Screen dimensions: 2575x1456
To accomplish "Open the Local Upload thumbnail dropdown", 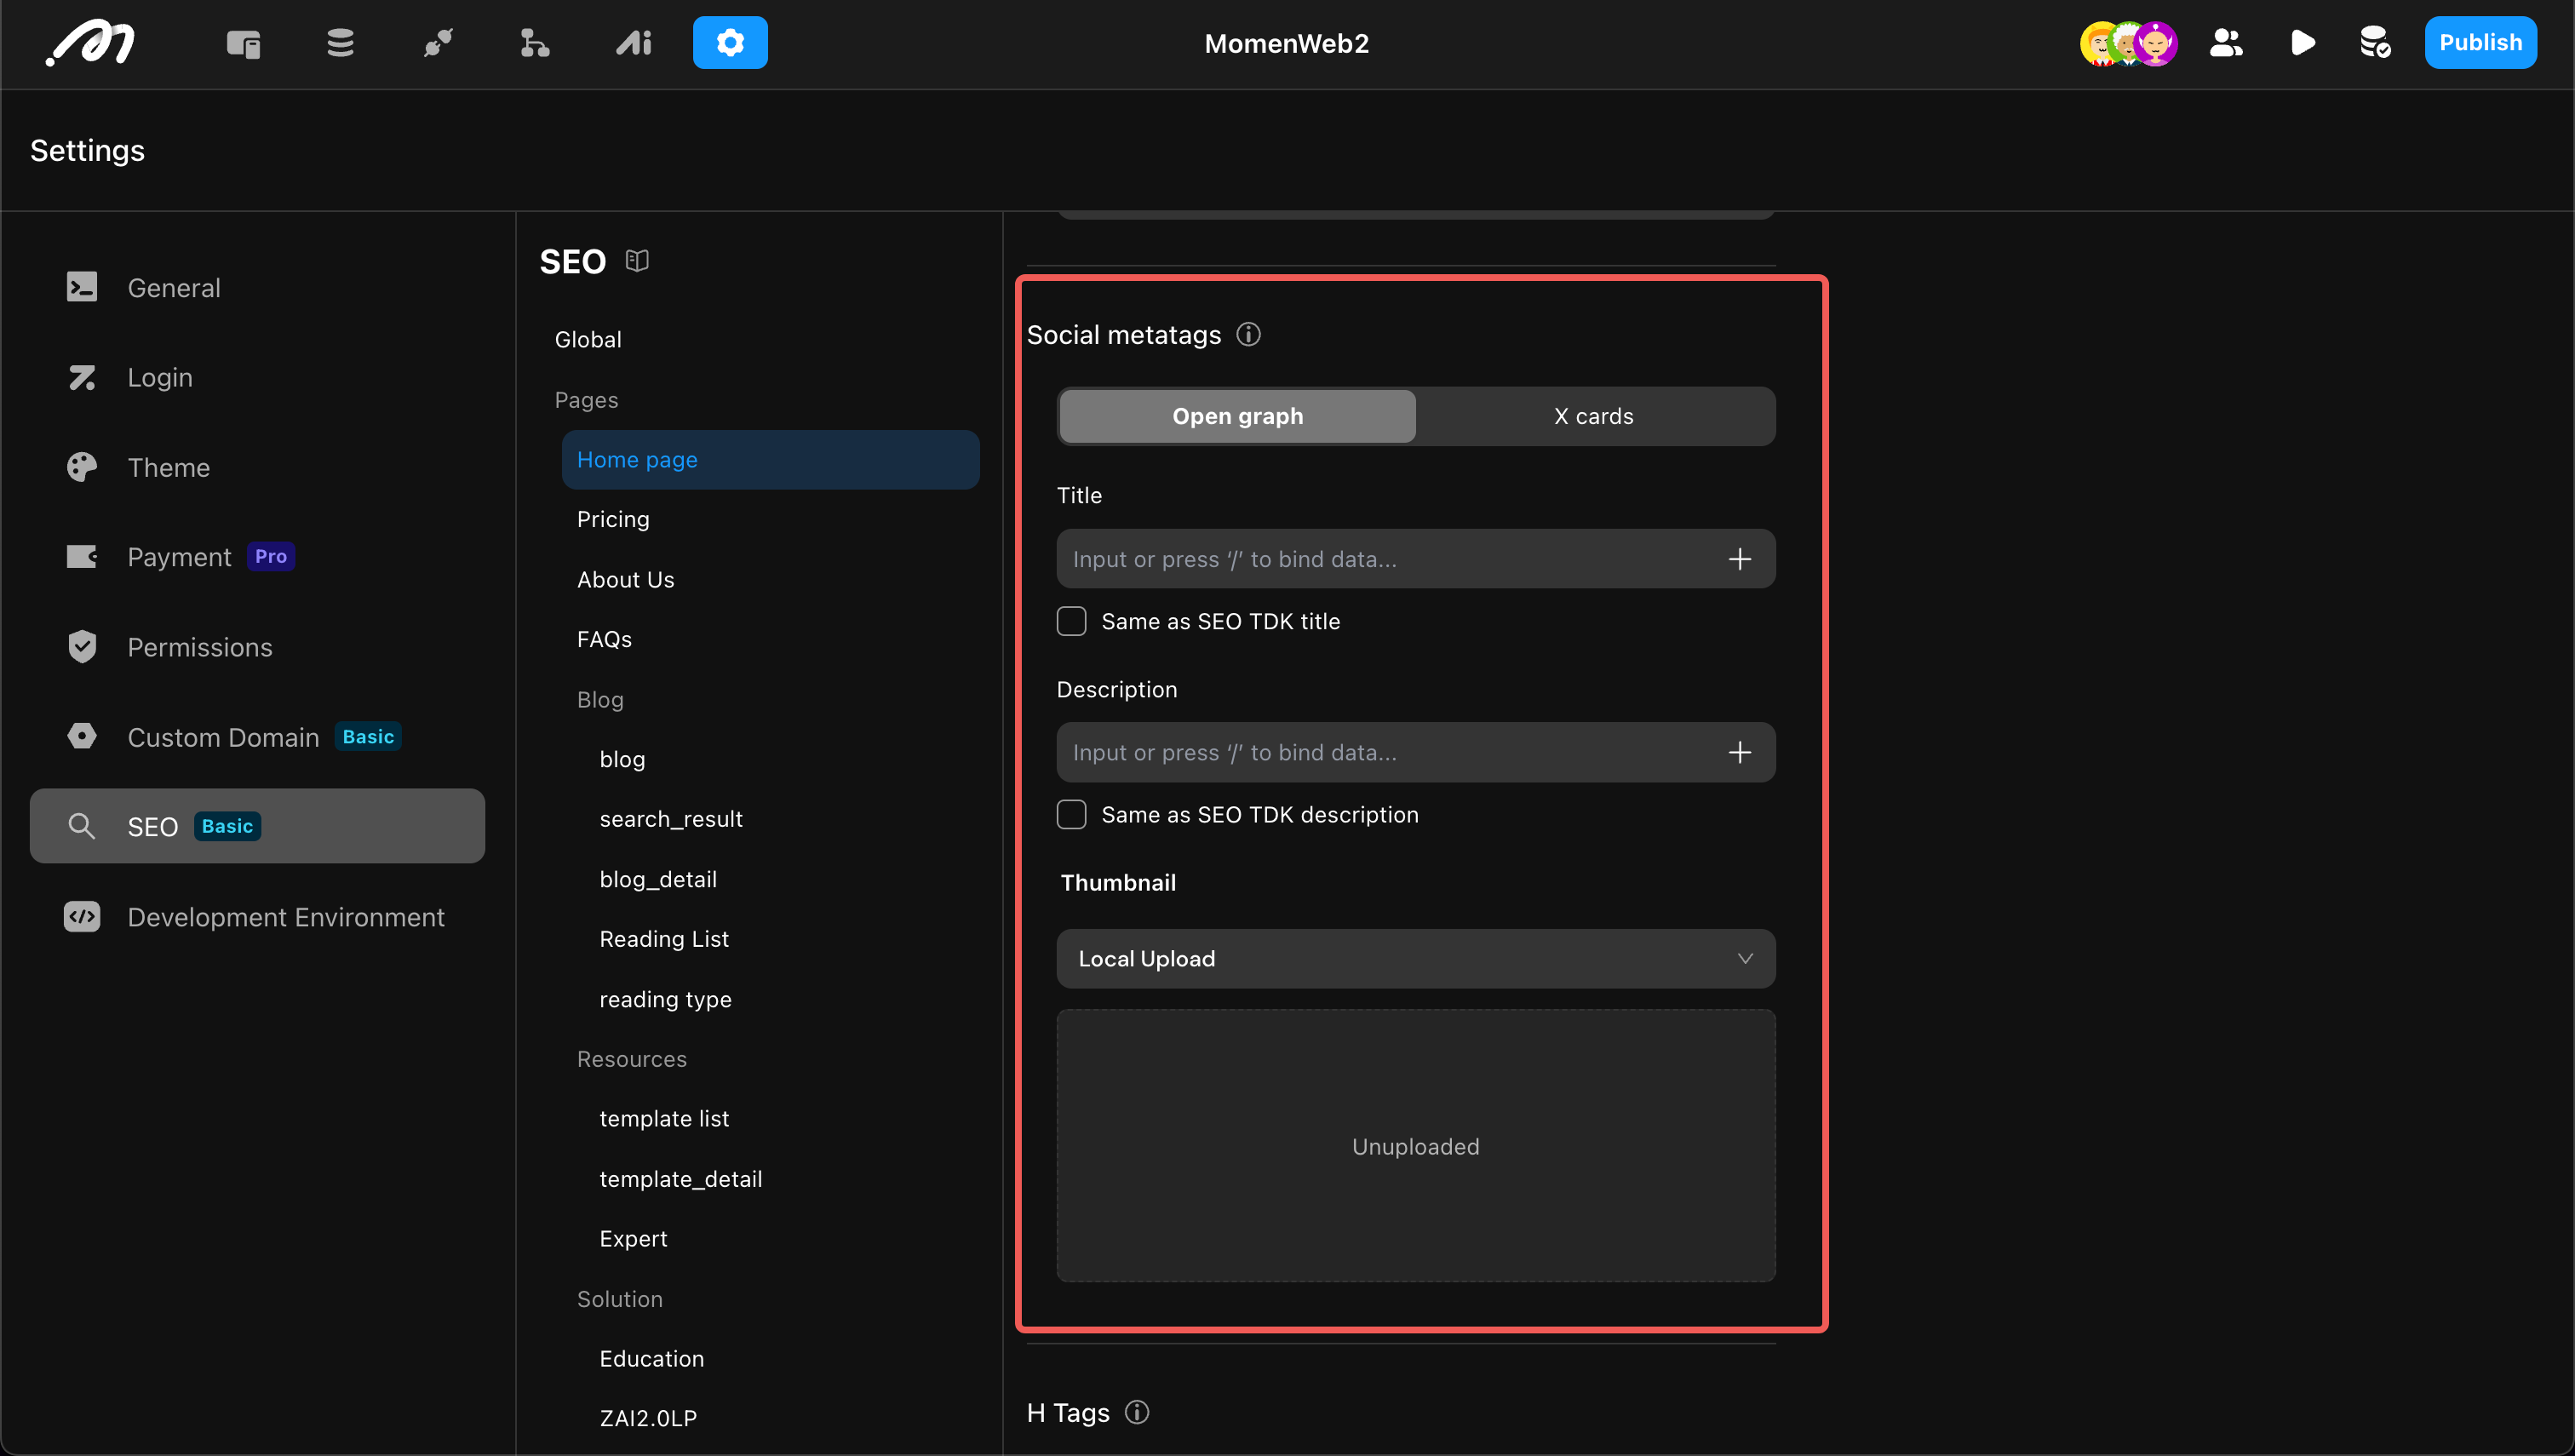I will [x=1415, y=958].
